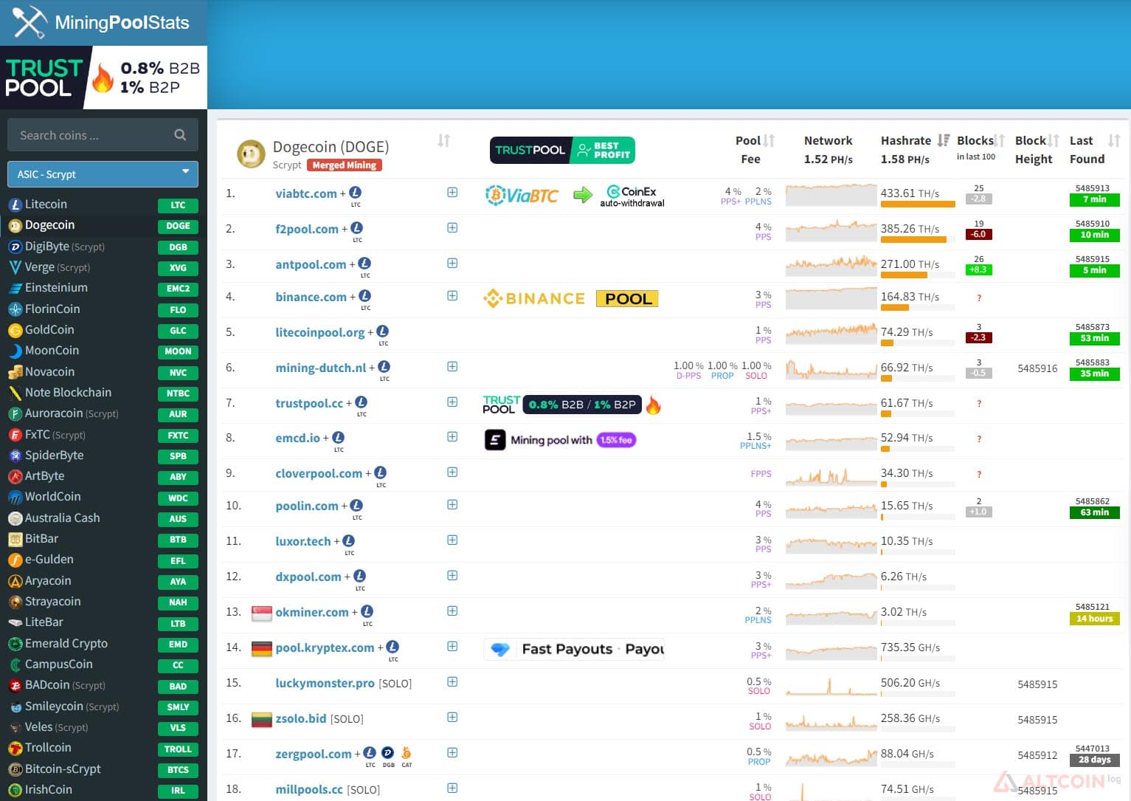
Task: Click the CAT merged icon next to zergpool.com
Action: pos(407,753)
